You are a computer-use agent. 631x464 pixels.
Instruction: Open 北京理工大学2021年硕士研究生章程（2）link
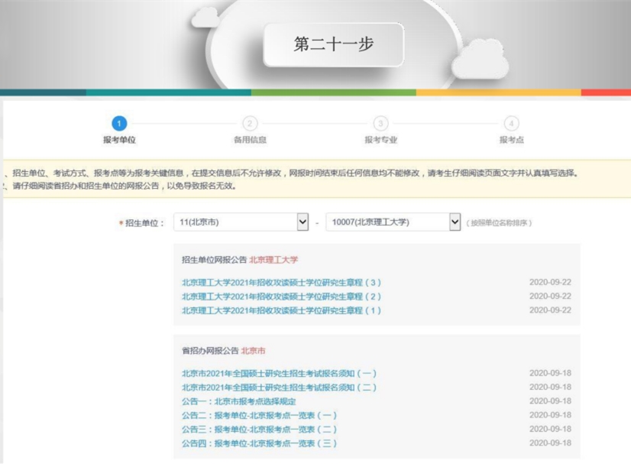click(x=280, y=297)
